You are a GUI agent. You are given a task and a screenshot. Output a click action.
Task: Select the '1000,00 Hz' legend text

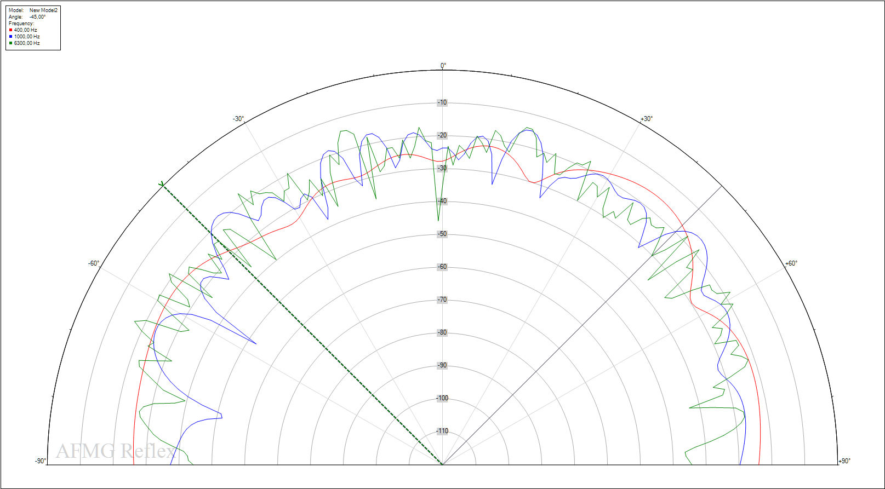pyautogui.click(x=27, y=37)
